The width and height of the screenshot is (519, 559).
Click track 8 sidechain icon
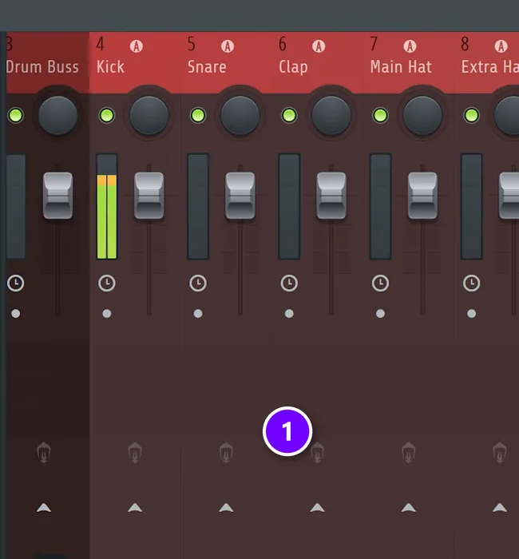click(x=500, y=453)
